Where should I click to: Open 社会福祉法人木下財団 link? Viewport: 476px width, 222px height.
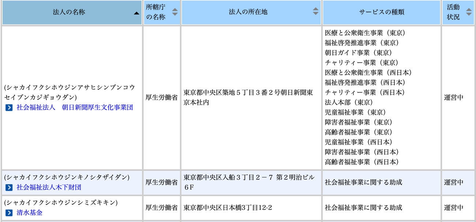(49, 187)
